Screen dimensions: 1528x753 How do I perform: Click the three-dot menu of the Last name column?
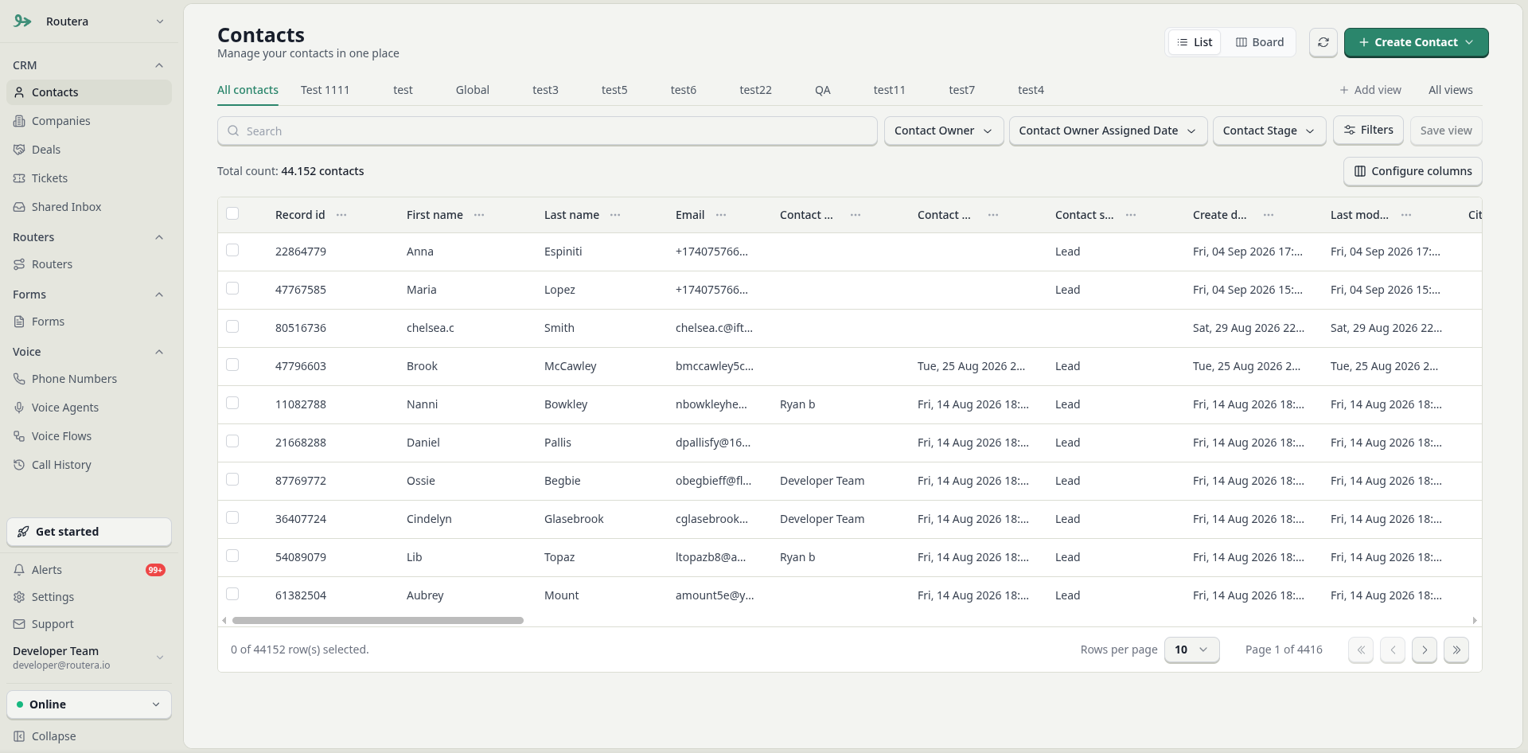[x=615, y=215]
